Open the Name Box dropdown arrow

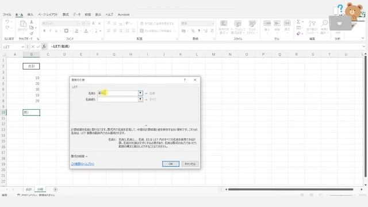22,47
